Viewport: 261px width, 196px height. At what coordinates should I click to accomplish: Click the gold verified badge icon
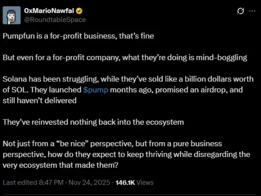[x=79, y=11]
